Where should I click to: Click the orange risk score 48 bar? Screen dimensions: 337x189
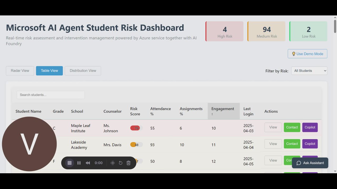[x=136, y=145]
